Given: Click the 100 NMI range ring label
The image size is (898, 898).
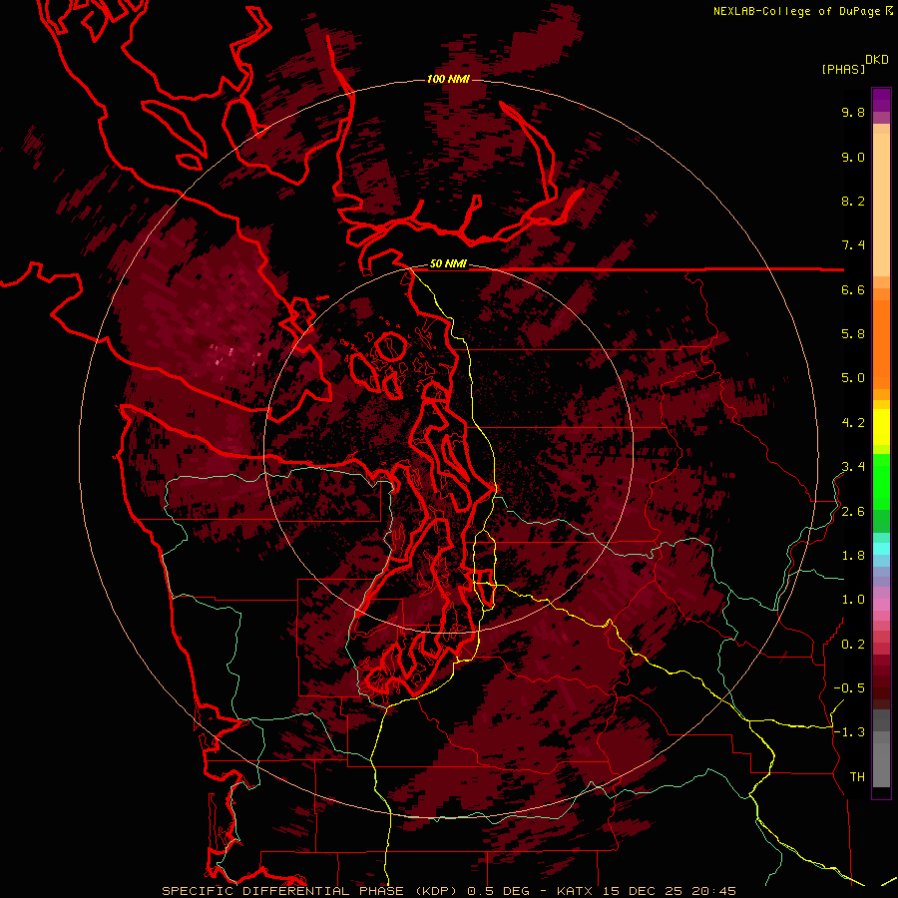Looking at the screenshot, I should point(448,79).
